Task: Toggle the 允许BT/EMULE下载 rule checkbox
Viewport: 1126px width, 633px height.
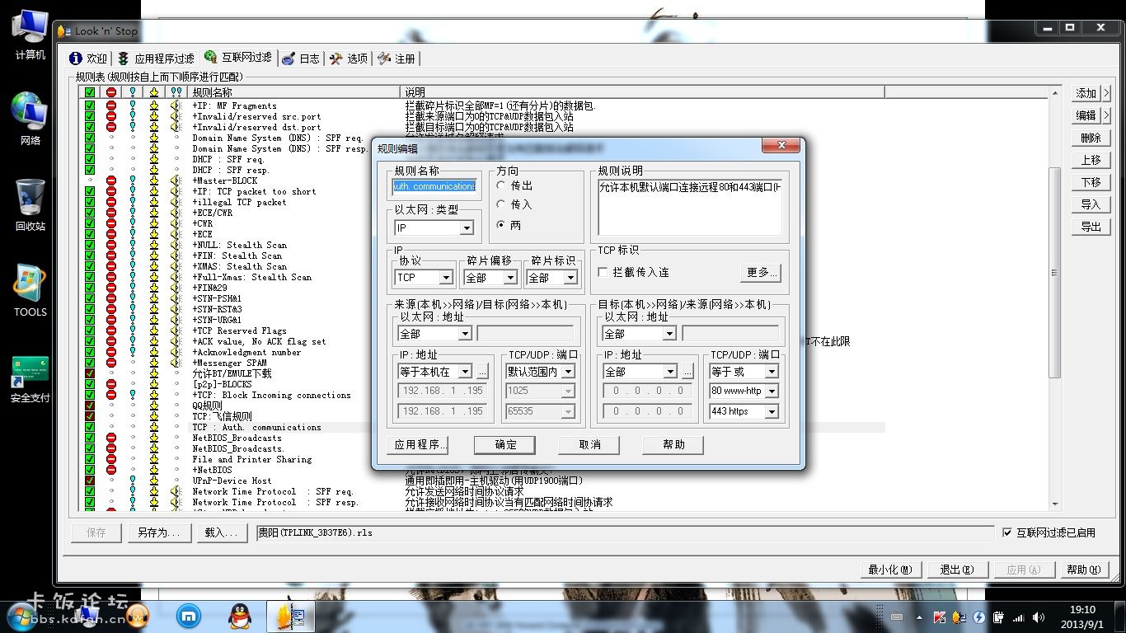Action: (x=90, y=373)
